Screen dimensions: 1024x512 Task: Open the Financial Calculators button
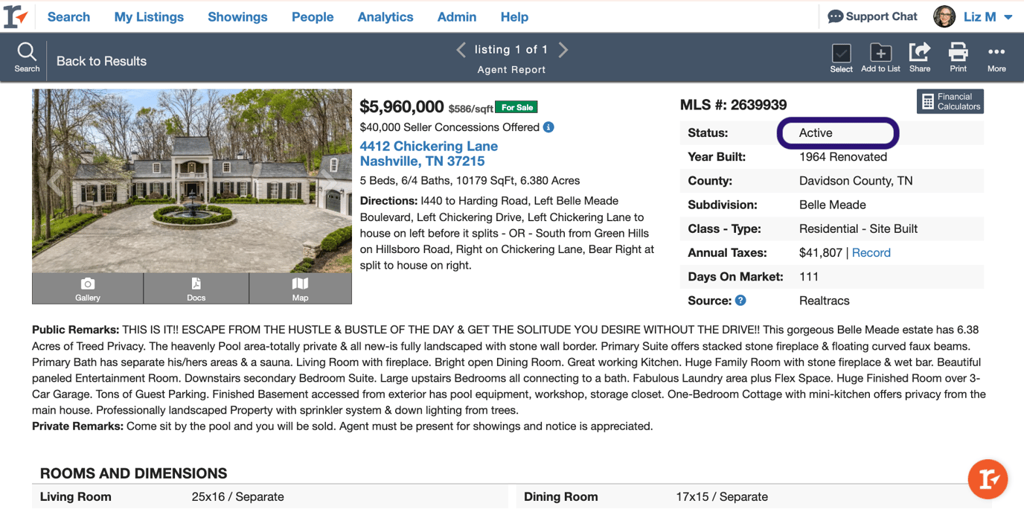pos(950,102)
